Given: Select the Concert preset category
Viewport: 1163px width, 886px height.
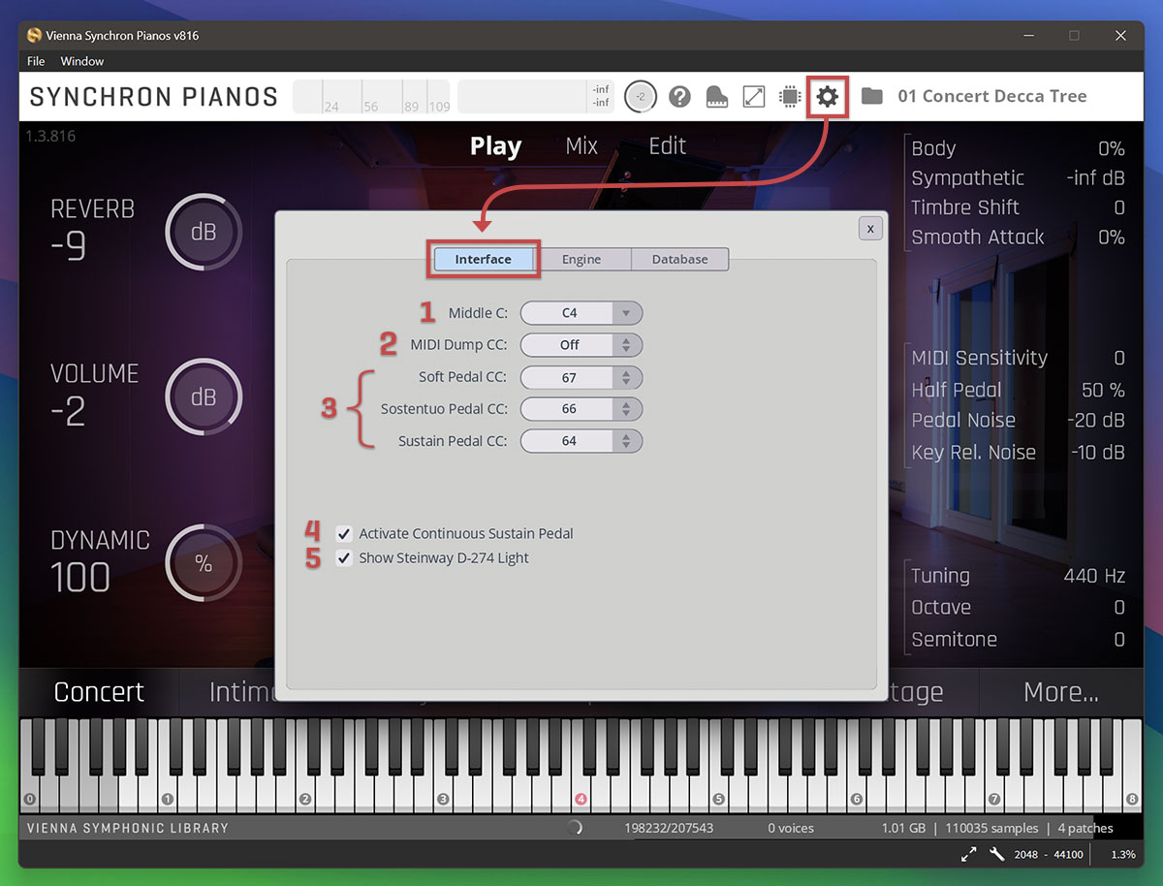Looking at the screenshot, I should 99,692.
